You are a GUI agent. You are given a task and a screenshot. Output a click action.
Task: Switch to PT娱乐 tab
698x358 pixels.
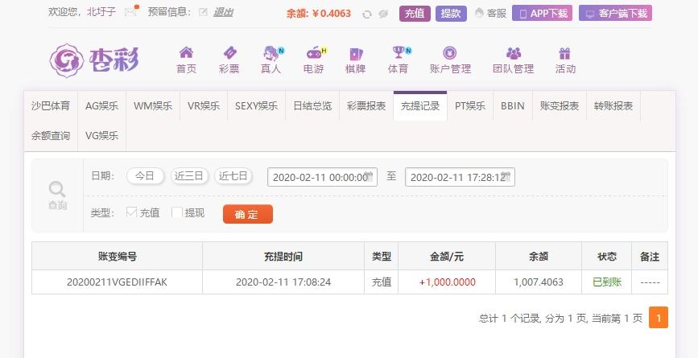(x=470, y=106)
